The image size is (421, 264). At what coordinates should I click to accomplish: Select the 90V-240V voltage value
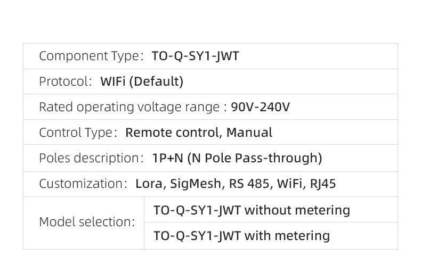click(x=260, y=107)
